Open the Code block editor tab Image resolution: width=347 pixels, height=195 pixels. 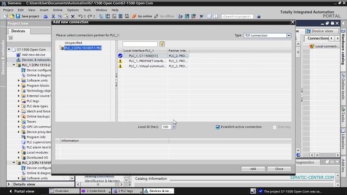pyautogui.click(x=95, y=191)
